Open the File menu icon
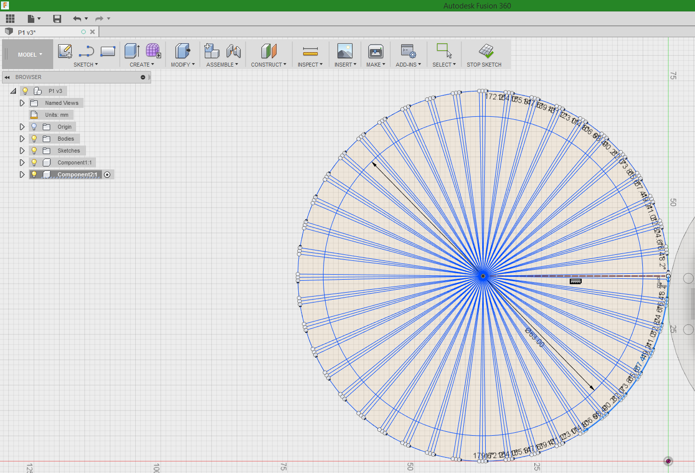 coord(31,18)
